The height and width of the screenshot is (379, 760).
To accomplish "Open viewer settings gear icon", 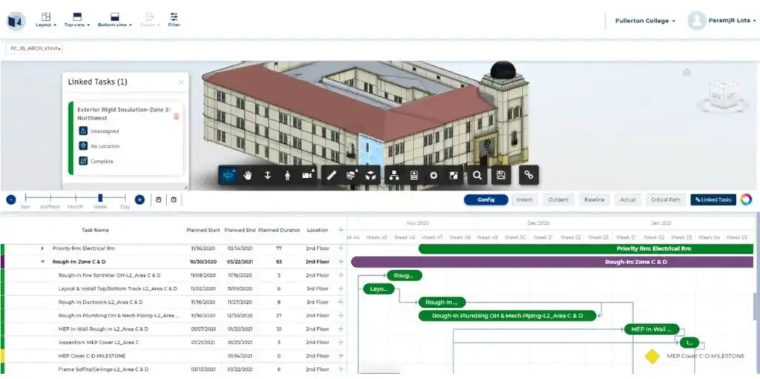I will tap(433, 175).
